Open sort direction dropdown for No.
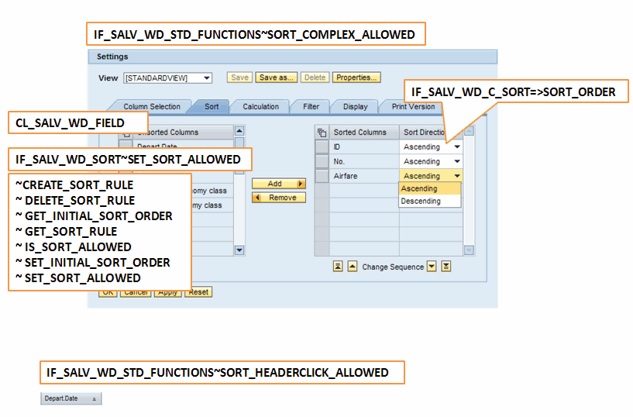Screen dimensions: 633x417 coord(456,162)
